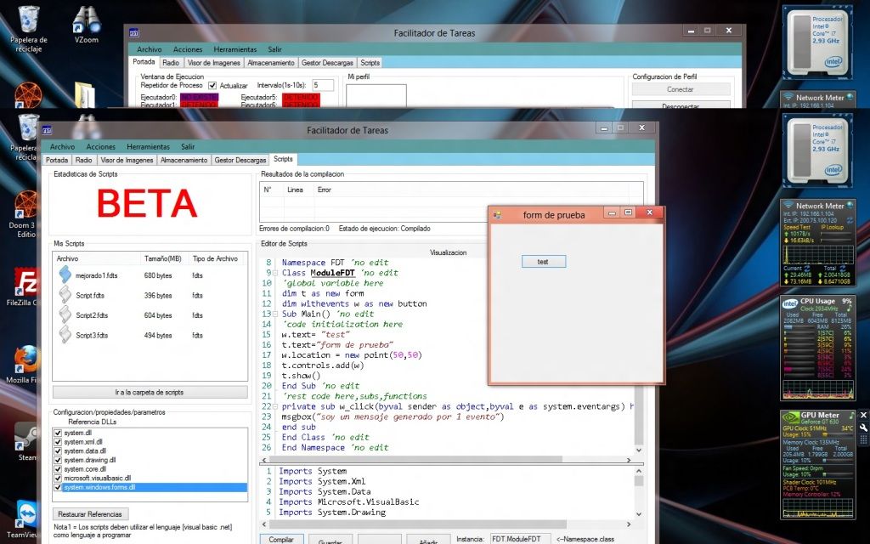Open Almacenamiento tab in the Scripts-tab window

click(x=184, y=160)
